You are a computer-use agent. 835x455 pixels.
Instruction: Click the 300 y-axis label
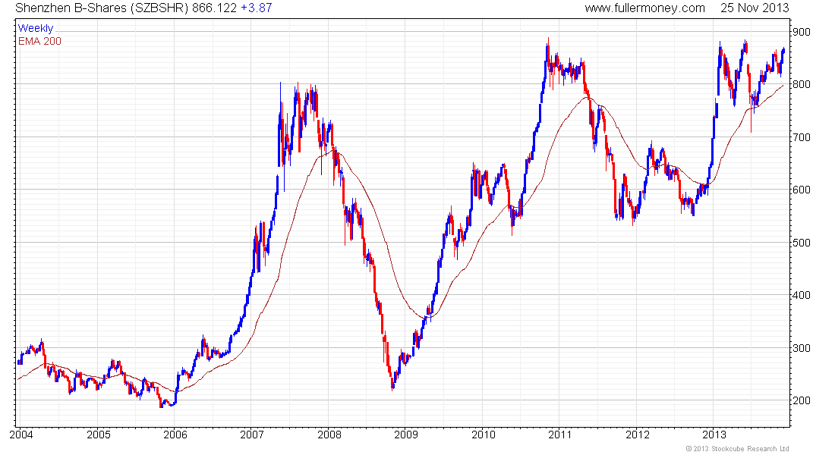point(801,348)
